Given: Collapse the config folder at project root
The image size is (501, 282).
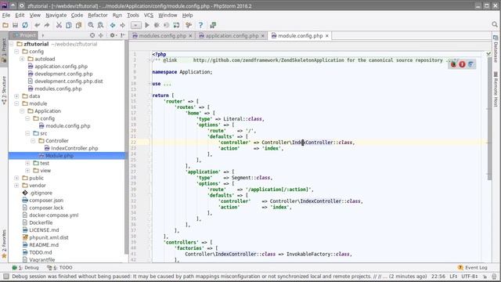Looking at the screenshot, I should point(16,52).
